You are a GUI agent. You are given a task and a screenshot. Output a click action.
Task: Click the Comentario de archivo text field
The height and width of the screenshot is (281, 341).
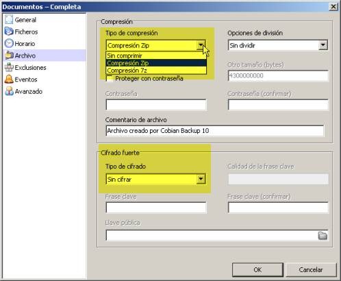[x=215, y=131]
